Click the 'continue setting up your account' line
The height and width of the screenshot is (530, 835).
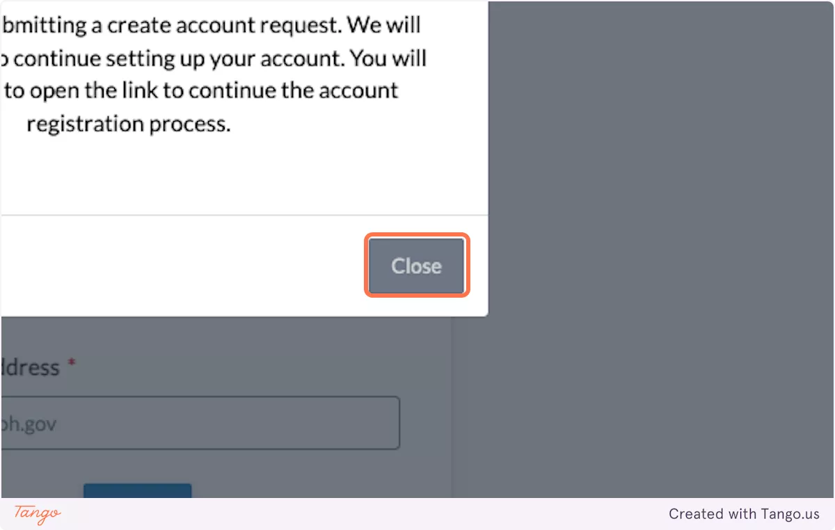216,58
